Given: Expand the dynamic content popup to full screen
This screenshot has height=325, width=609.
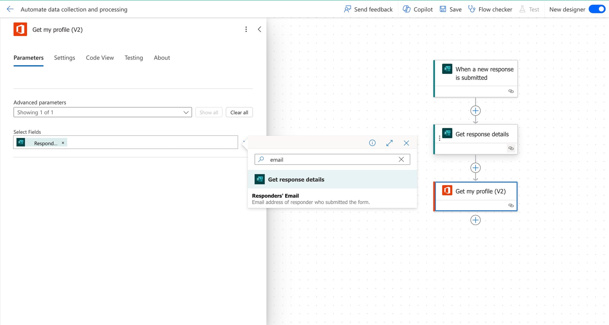Looking at the screenshot, I should pos(389,143).
